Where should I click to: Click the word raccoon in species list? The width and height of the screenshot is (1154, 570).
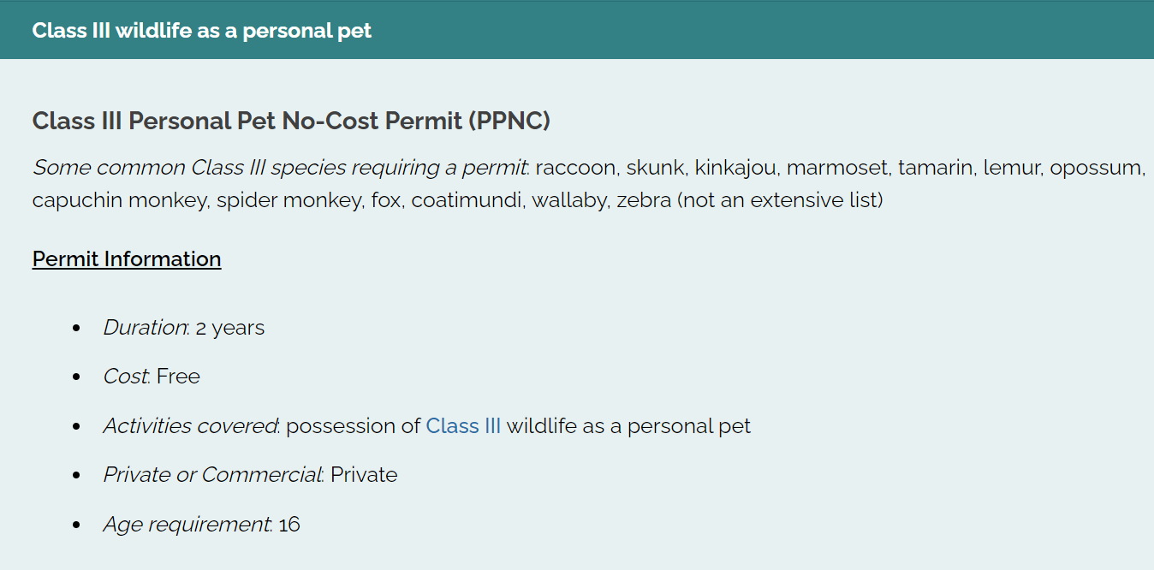(574, 167)
